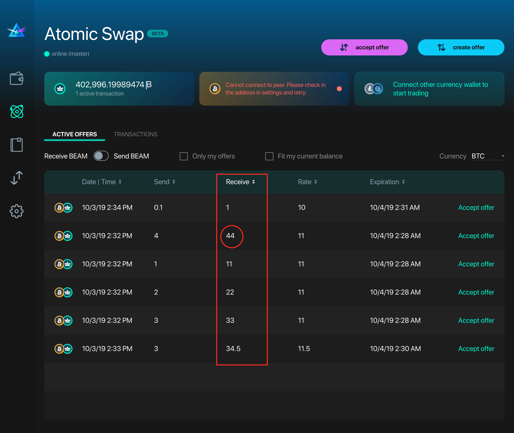The height and width of the screenshot is (433, 514).
Task: Click the 402,996.19989474 balance card
Action: click(x=119, y=89)
